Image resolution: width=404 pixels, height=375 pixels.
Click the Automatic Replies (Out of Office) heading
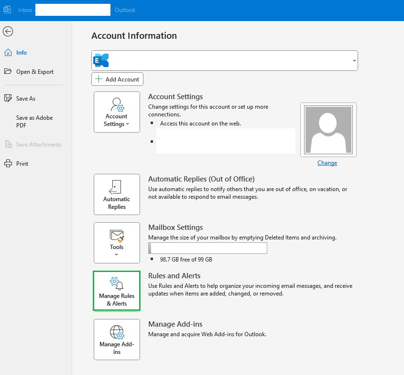click(201, 179)
